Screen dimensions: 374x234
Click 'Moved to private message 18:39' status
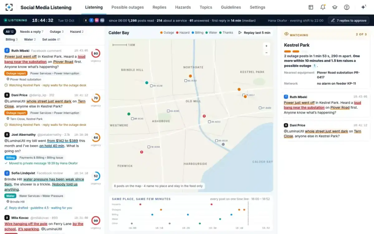[41, 163]
